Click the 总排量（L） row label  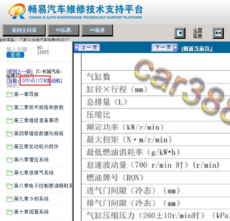[107, 102]
